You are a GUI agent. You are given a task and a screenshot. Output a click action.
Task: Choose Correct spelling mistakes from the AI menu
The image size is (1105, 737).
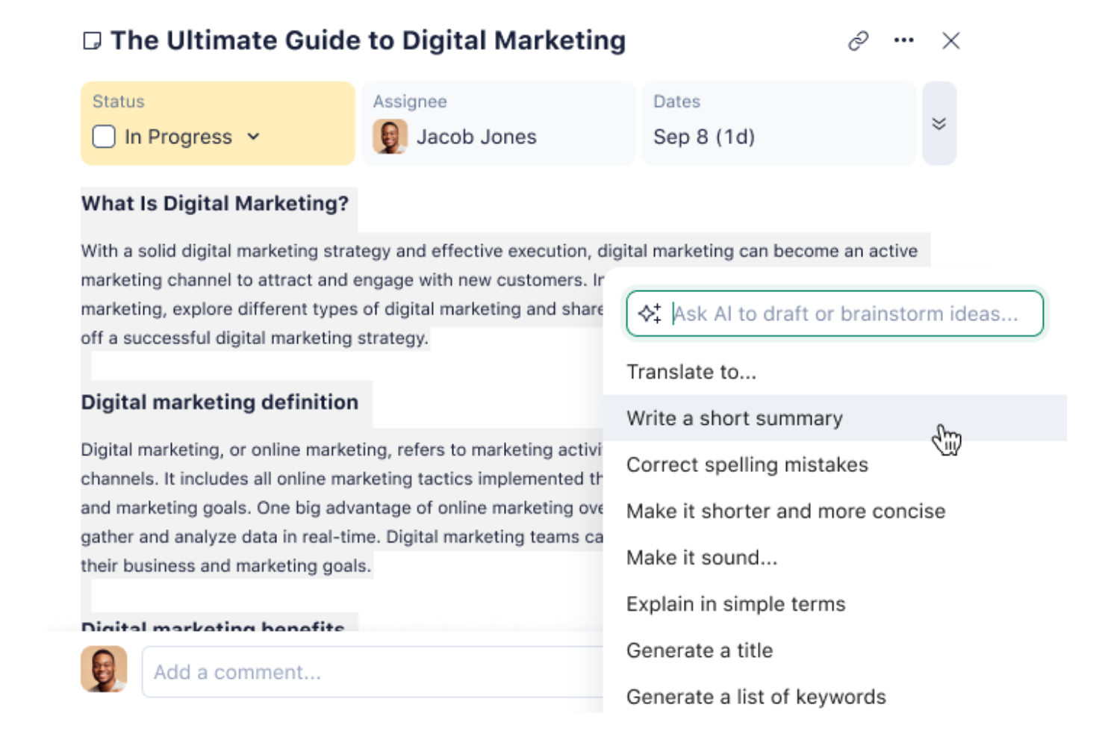click(x=747, y=464)
